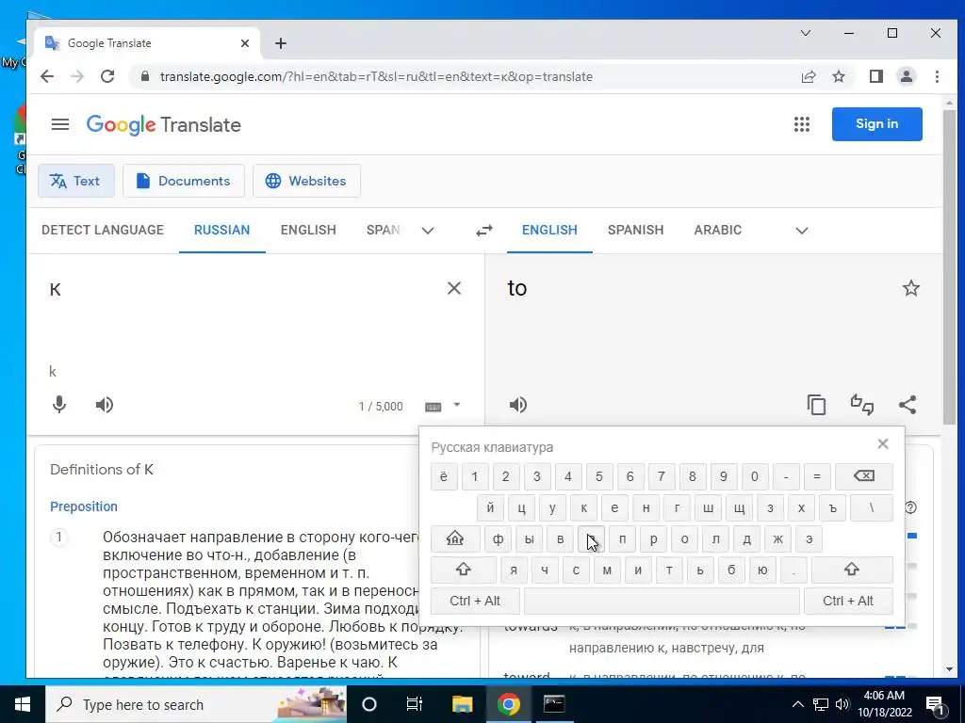Select Russian as the source language

[x=222, y=230]
